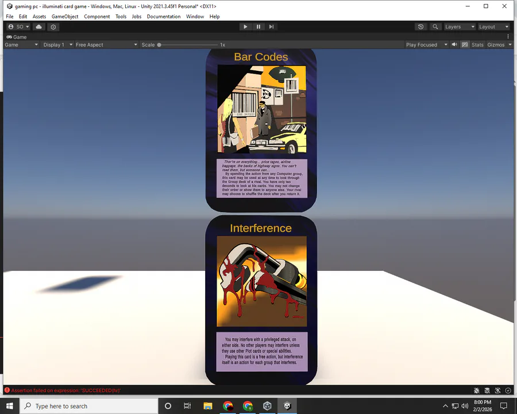This screenshot has width=517, height=414.
Task: Expand the Layers dropdown
Action: click(x=460, y=27)
